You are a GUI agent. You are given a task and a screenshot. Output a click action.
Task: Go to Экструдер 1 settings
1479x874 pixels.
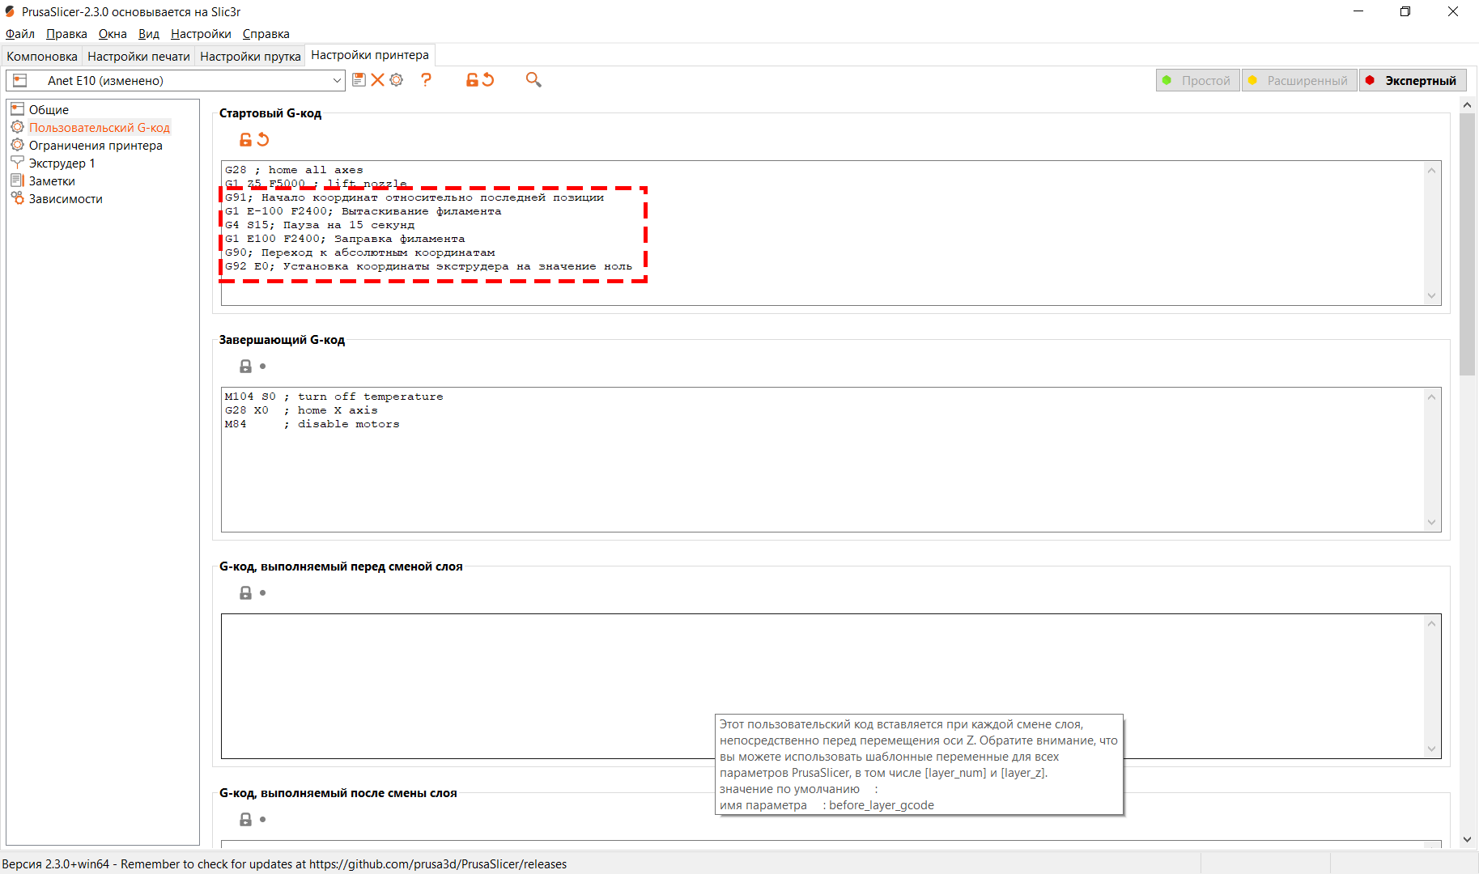coord(62,163)
